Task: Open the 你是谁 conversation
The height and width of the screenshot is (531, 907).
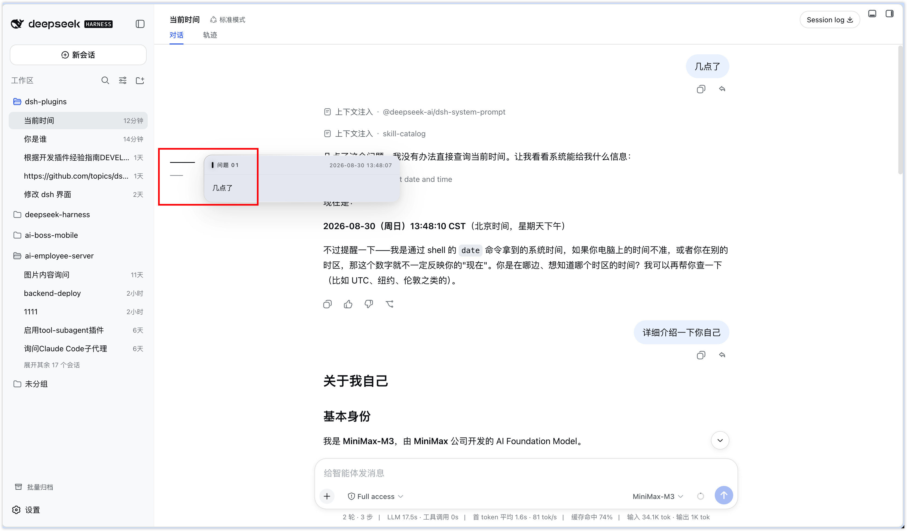Action: pos(78,139)
